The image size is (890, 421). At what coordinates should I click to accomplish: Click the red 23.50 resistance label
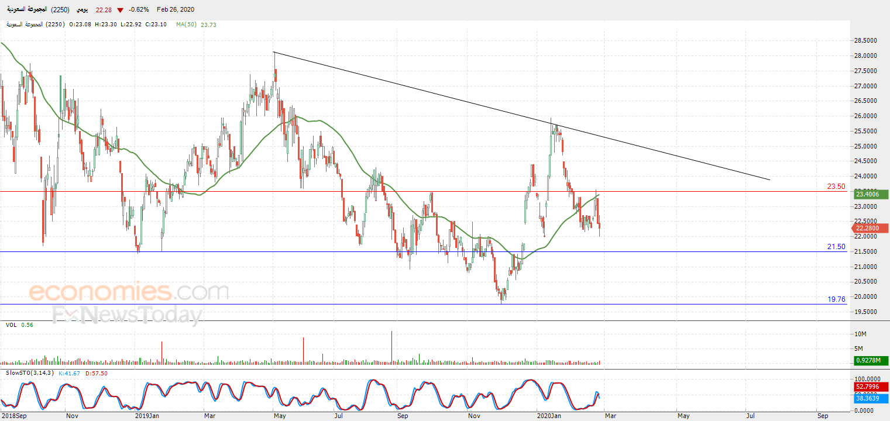click(x=836, y=187)
